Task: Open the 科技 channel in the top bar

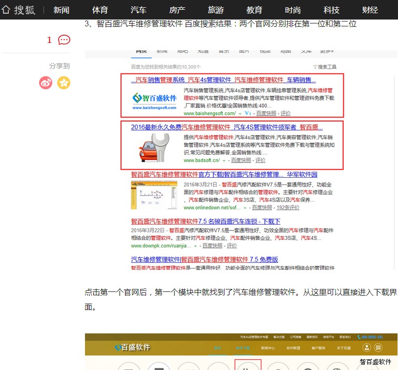Action: (332, 10)
